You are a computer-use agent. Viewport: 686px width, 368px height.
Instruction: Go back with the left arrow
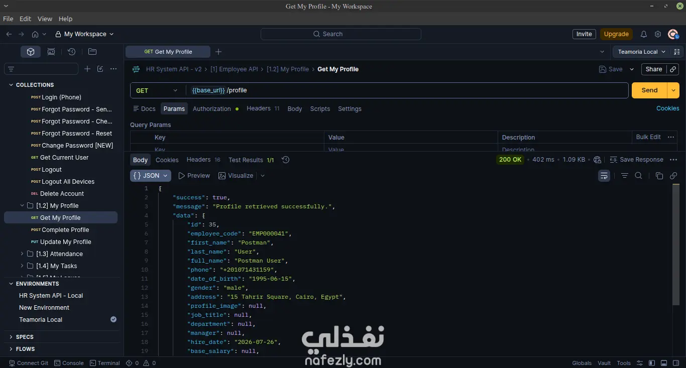(9, 34)
